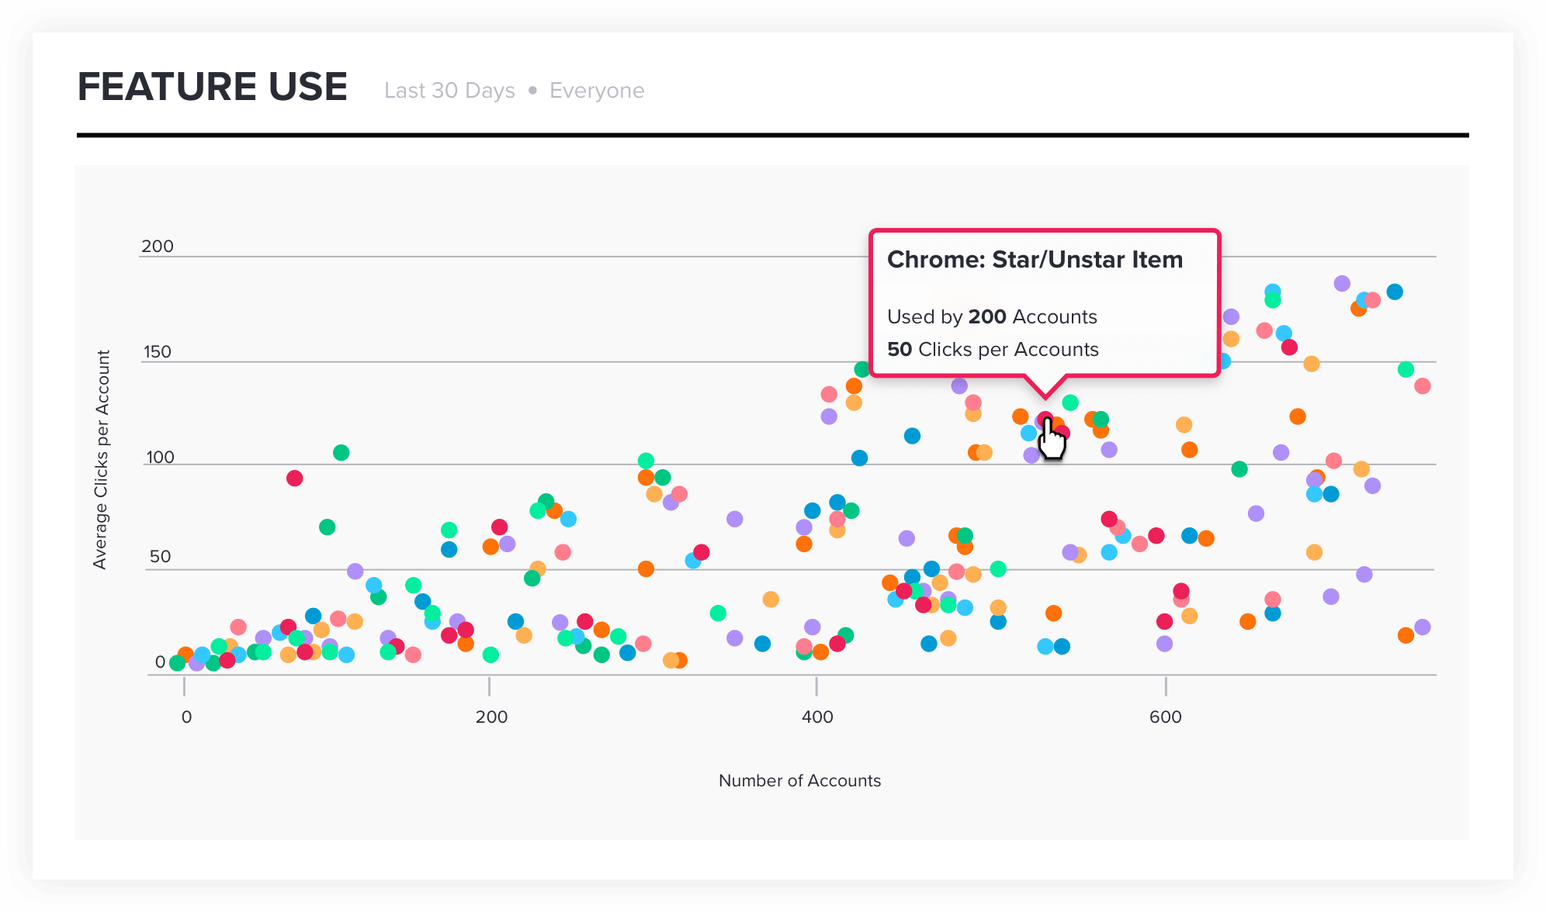The width and height of the screenshot is (1546, 912).
Task: Select the dark green dot above the 100 line at left
Action: tap(341, 452)
